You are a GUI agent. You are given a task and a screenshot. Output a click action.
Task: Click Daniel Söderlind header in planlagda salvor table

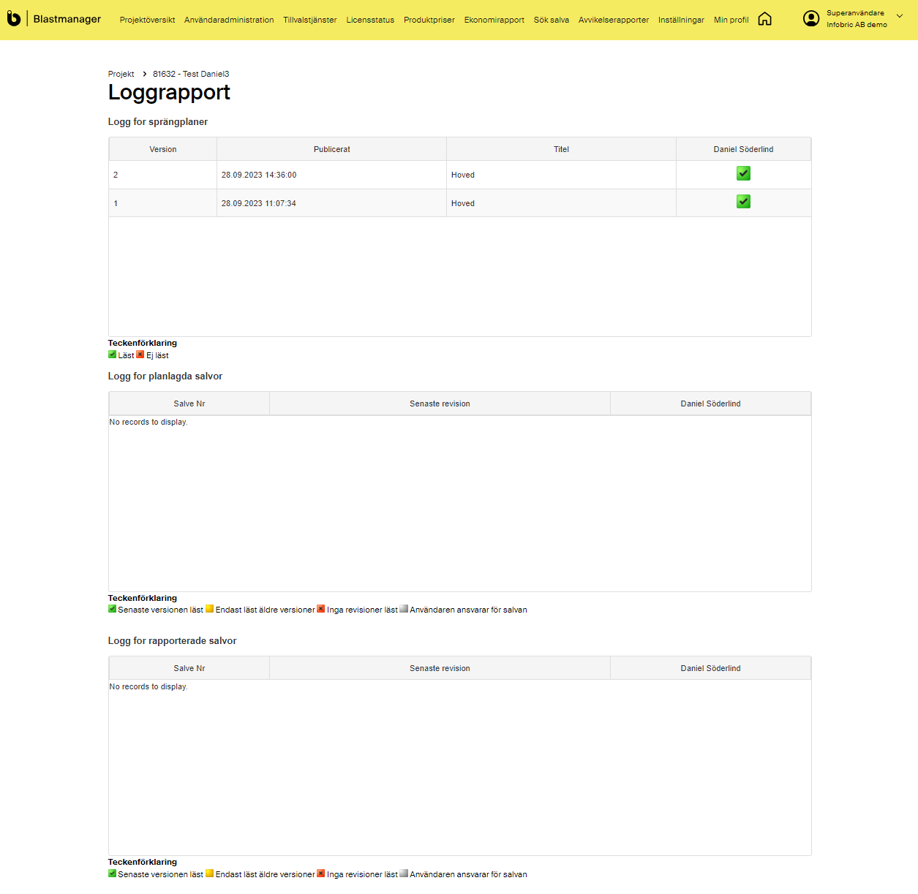pos(710,404)
